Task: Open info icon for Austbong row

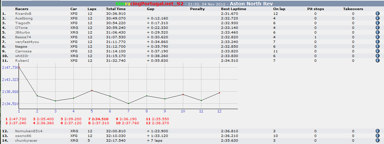Action: [377, 18]
